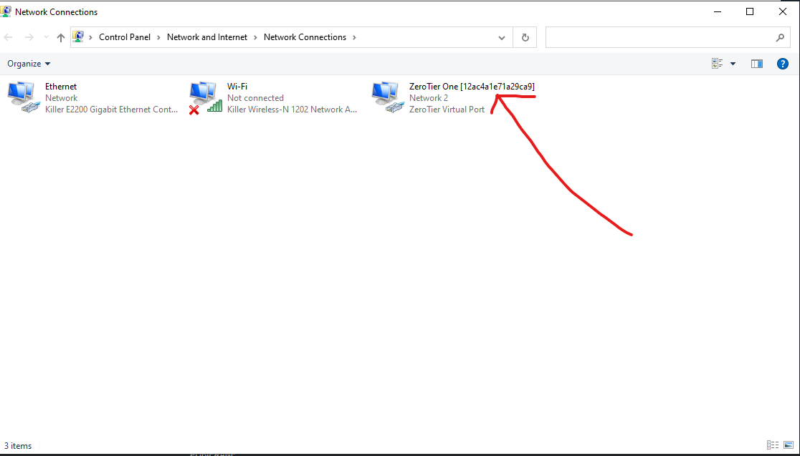Screen dimensions: 800x456
Task: Expand the address bar history dropdown
Action: point(502,37)
